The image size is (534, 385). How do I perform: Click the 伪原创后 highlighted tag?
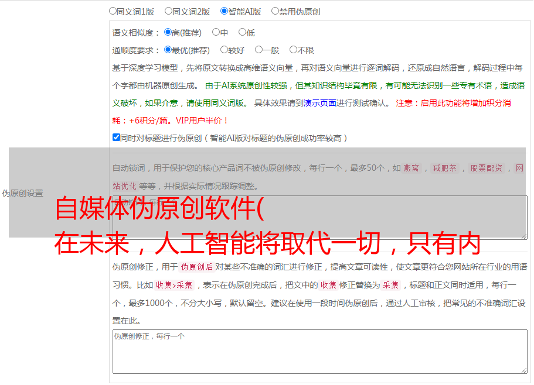197,267
